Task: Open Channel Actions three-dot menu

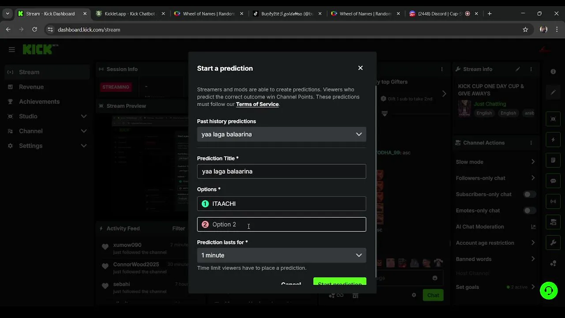Action: click(531, 143)
